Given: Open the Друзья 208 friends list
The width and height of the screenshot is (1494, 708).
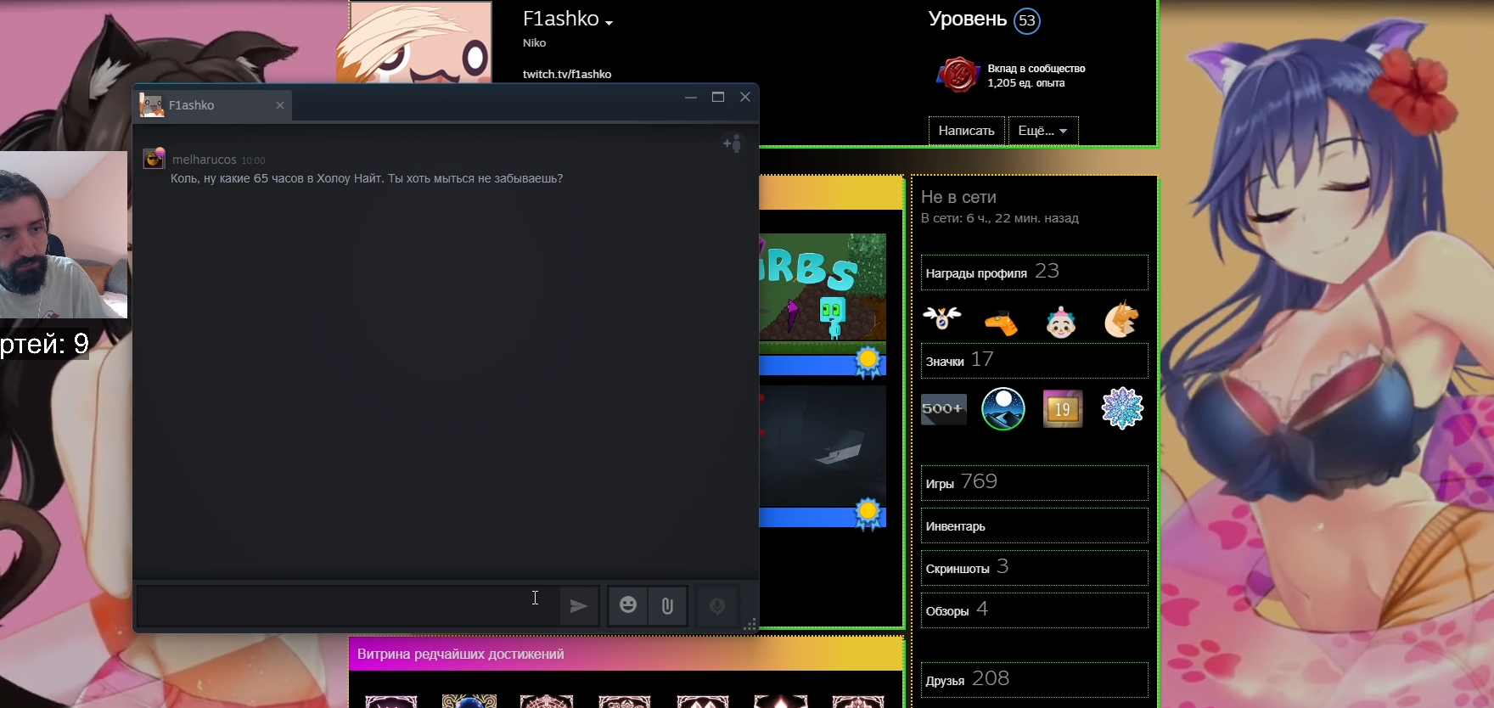Looking at the screenshot, I should point(1034,680).
